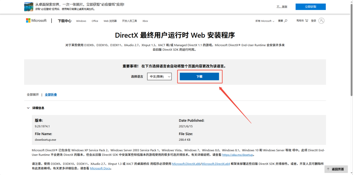Click file name dxwebsetup.exe

click(x=45, y=140)
